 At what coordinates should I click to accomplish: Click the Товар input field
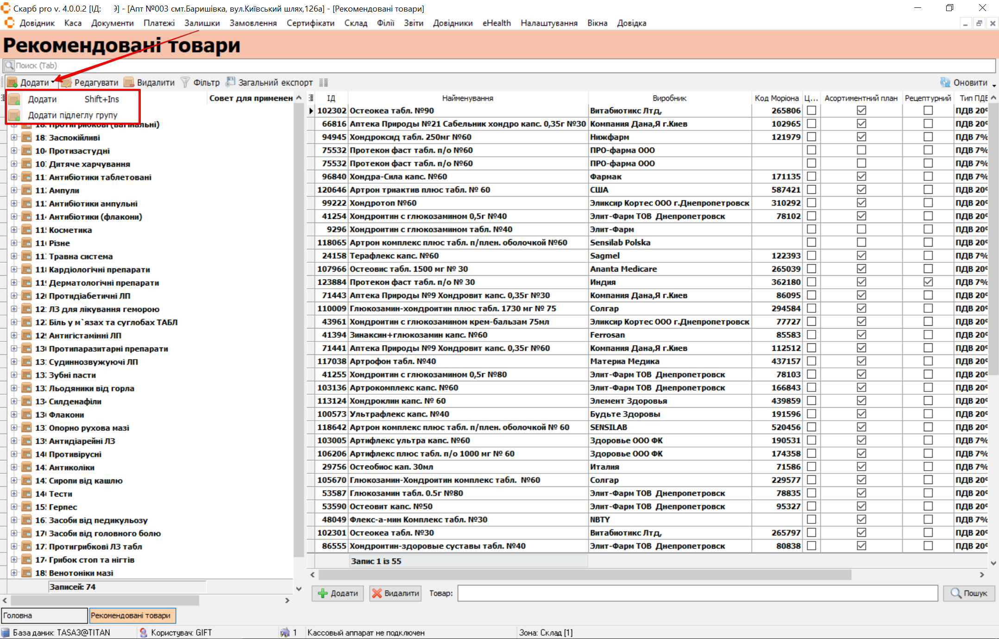[x=697, y=593]
